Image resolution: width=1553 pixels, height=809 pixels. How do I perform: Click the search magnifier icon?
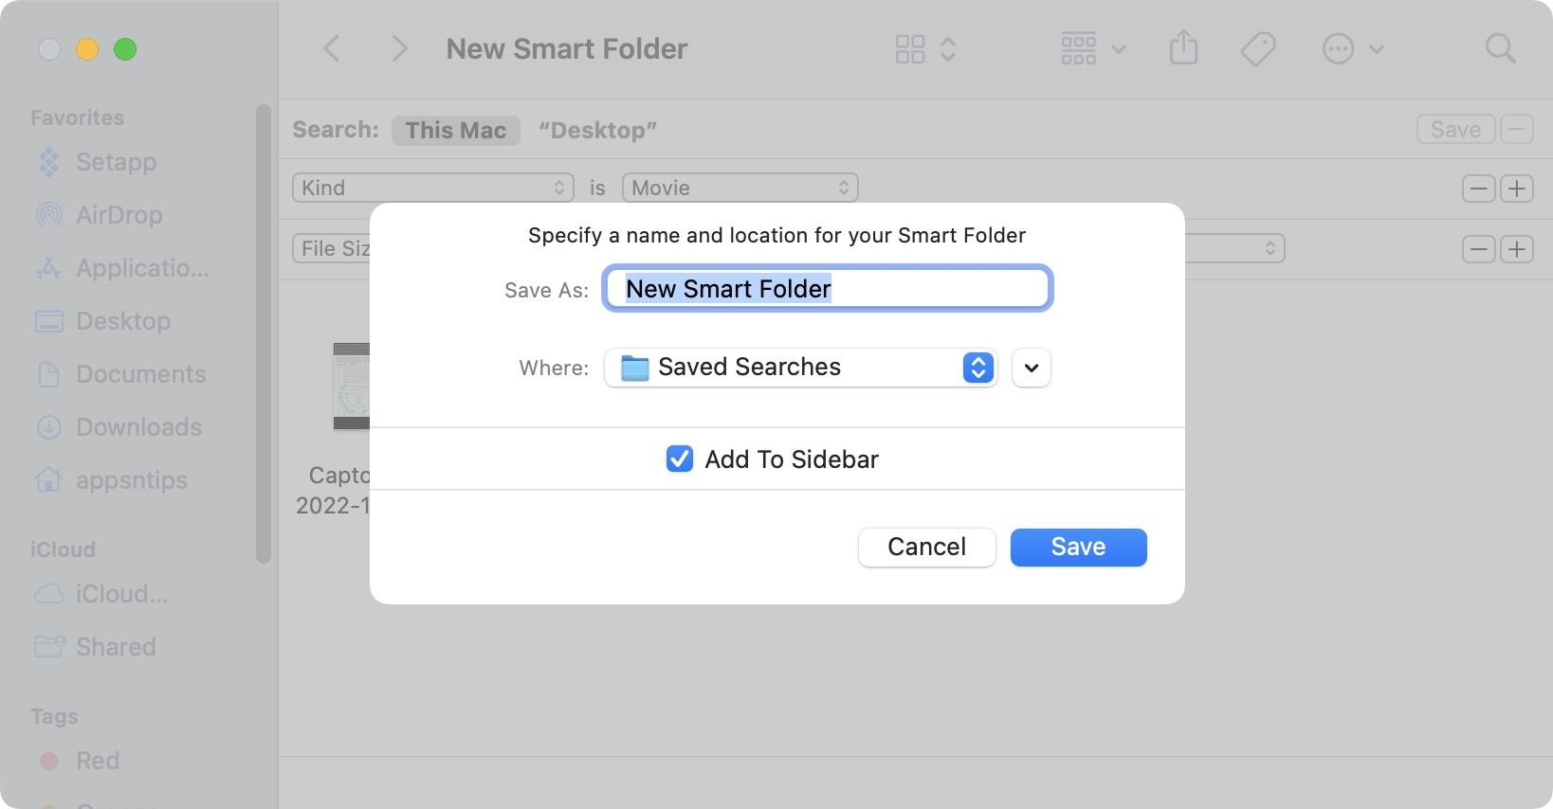pyautogui.click(x=1500, y=48)
